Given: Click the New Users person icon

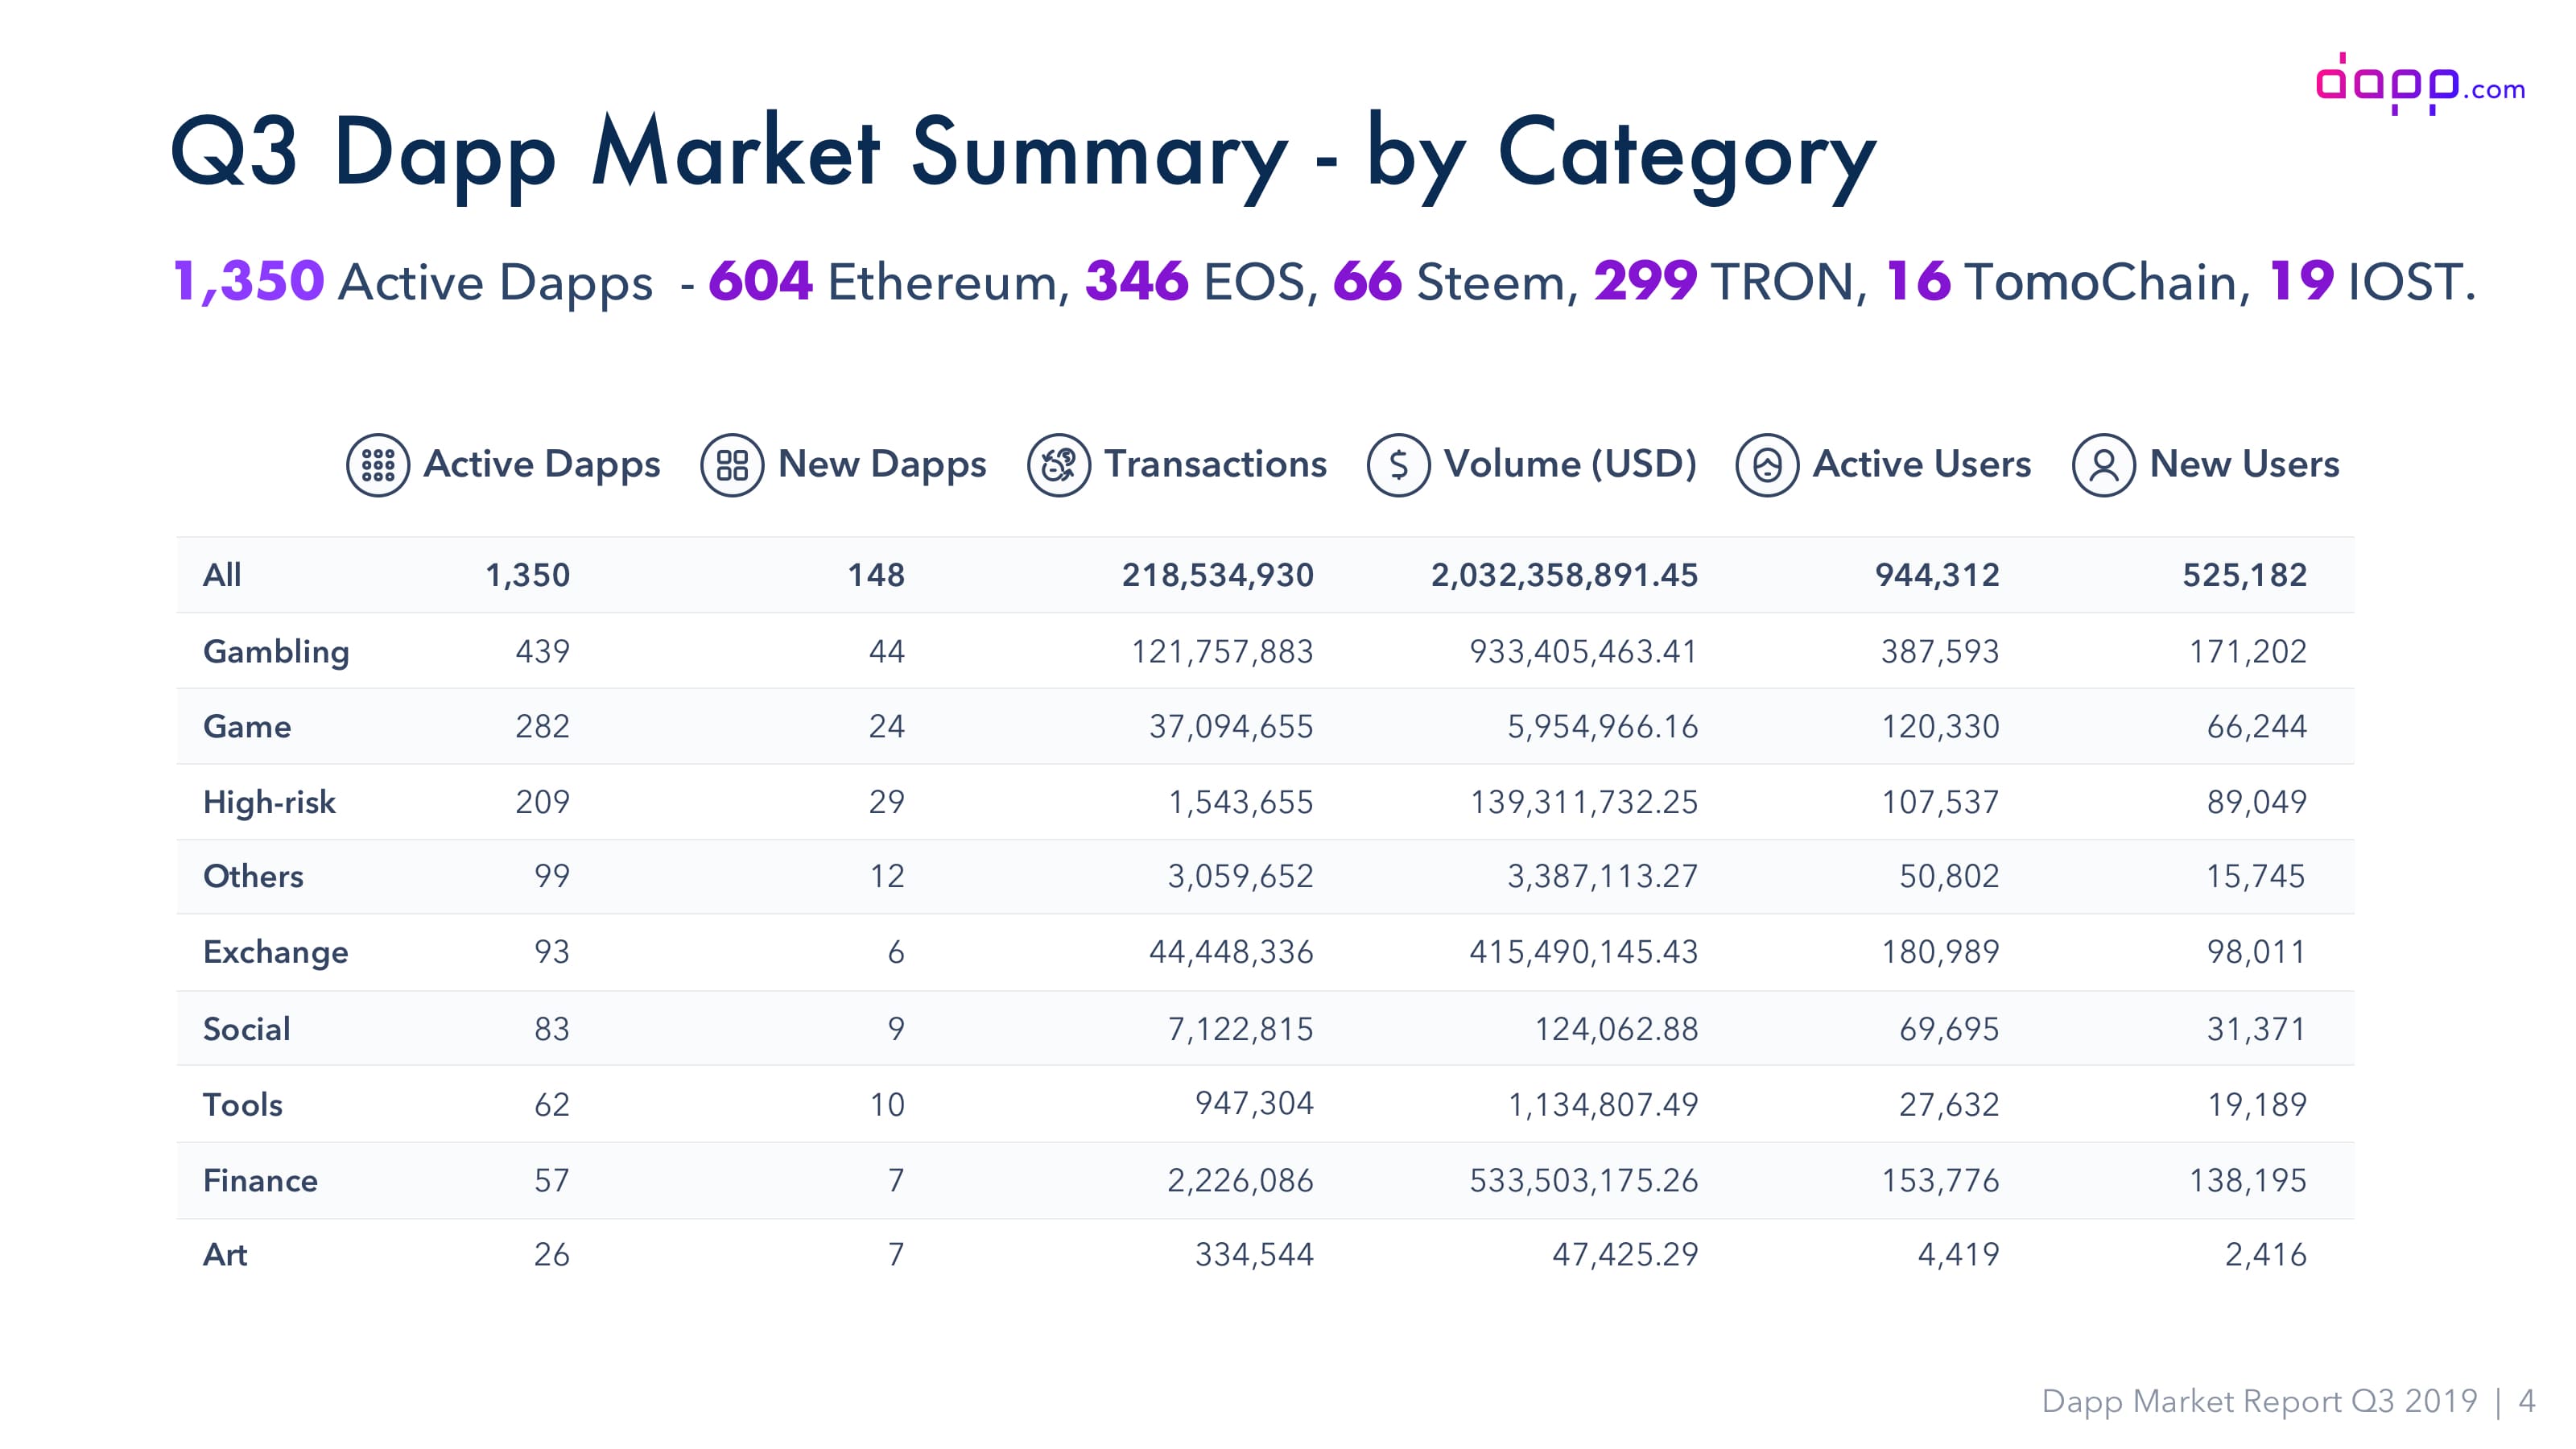Looking at the screenshot, I should point(2104,465).
